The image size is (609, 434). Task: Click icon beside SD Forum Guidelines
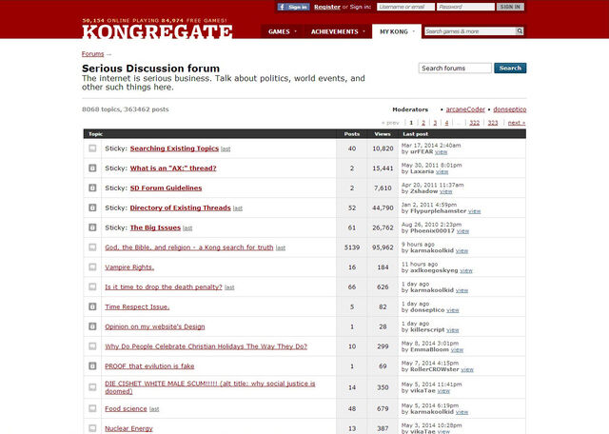92,187
